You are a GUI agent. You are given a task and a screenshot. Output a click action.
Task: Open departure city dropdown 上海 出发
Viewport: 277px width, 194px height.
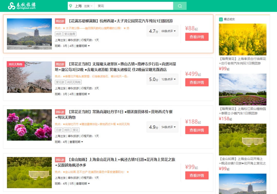tap(83, 6)
